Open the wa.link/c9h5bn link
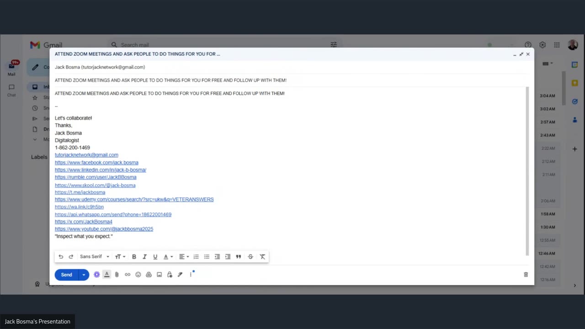The image size is (585, 329). click(x=79, y=207)
